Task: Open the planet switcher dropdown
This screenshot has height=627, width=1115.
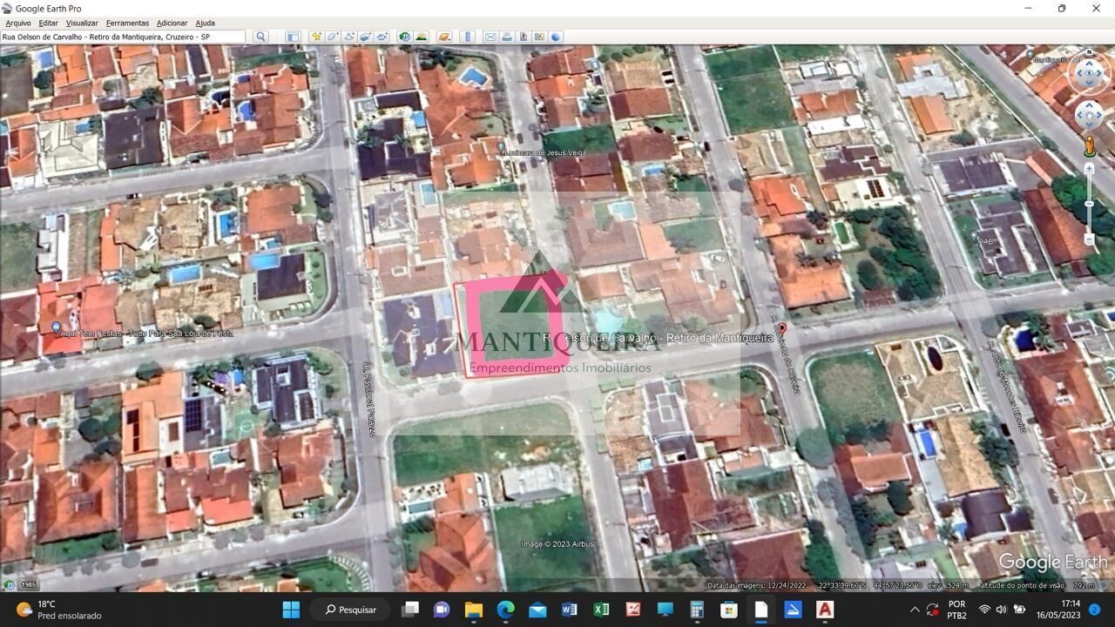Action: tap(444, 37)
